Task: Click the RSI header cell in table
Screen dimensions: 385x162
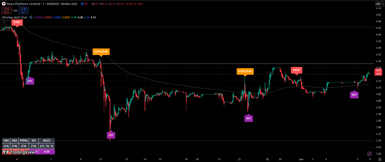Action: 34,141
